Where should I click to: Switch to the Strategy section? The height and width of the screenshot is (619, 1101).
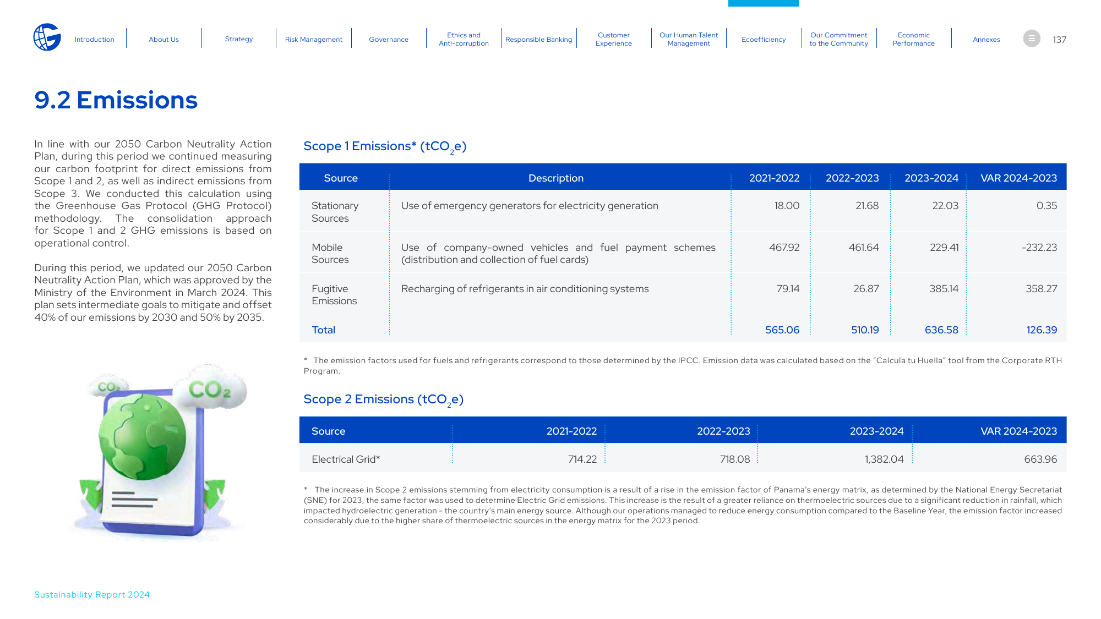point(239,39)
